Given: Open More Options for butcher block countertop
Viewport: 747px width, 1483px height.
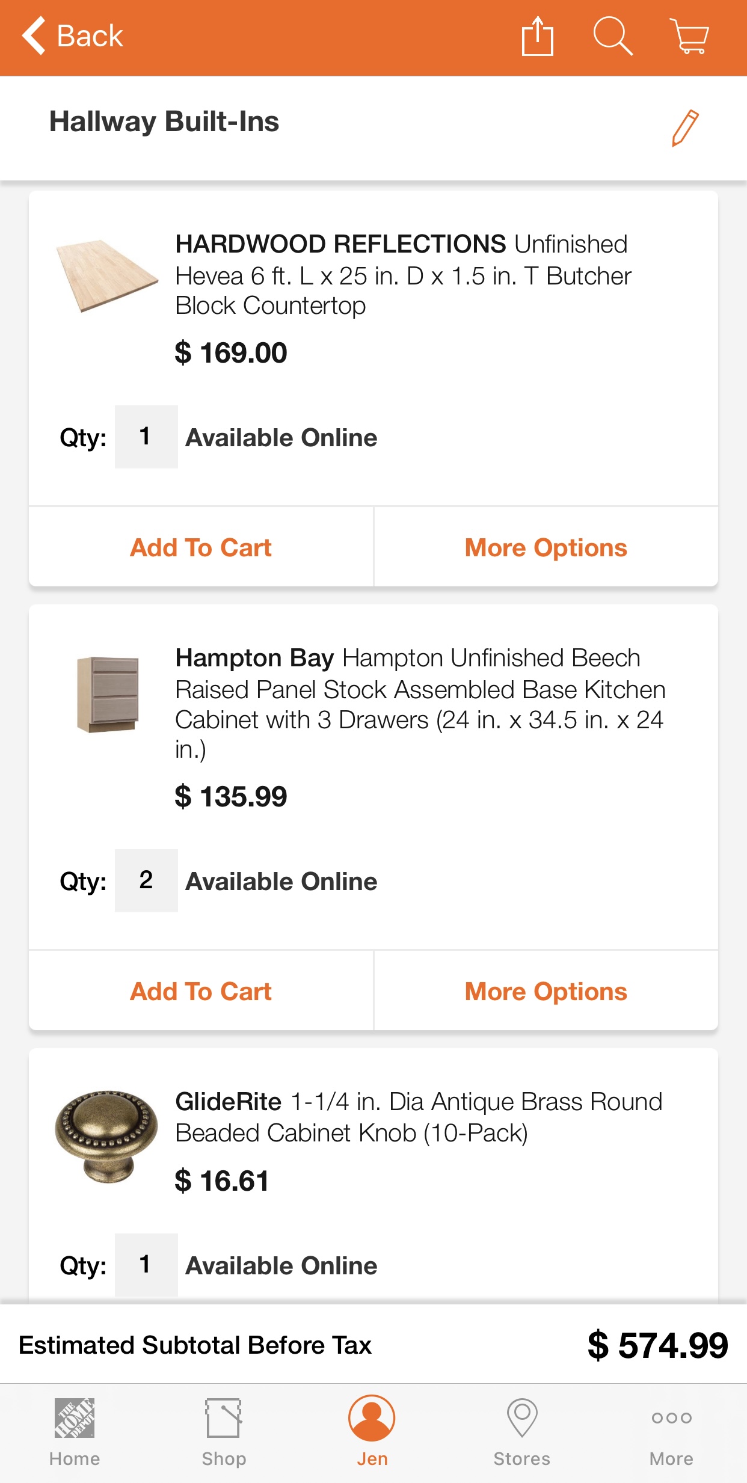Looking at the screenshot, I should (546, 548).
